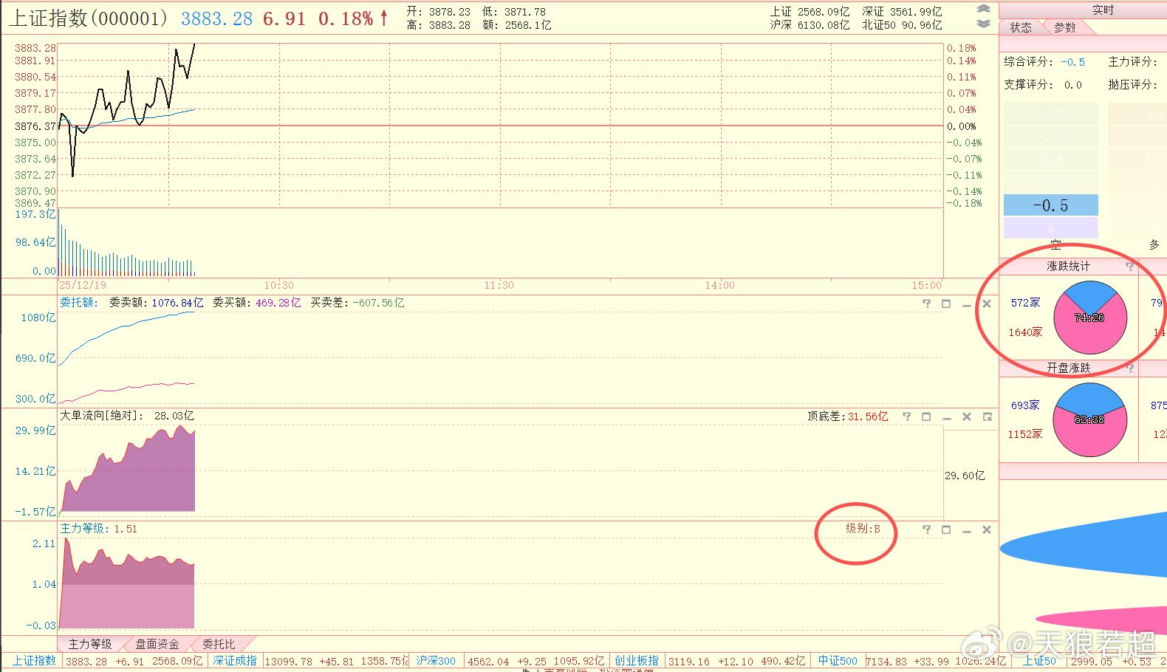Select 沪深300 in the index ticker bar

[x=436, y=661]
